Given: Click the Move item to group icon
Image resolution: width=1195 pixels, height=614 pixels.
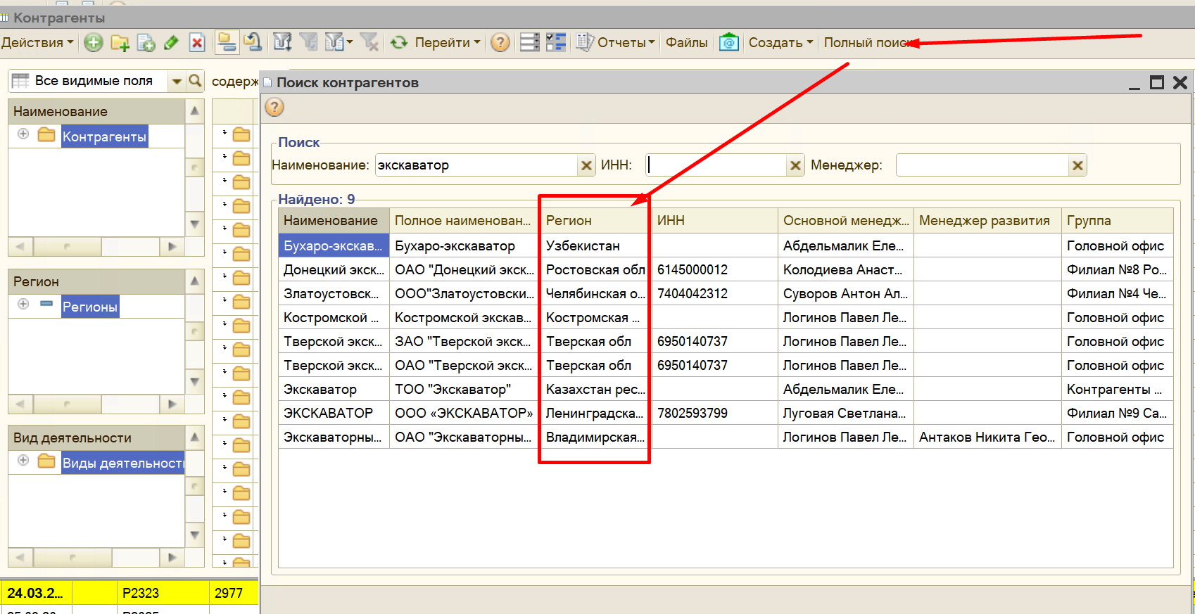Looking at the screenshot, I should click(253, 42).
